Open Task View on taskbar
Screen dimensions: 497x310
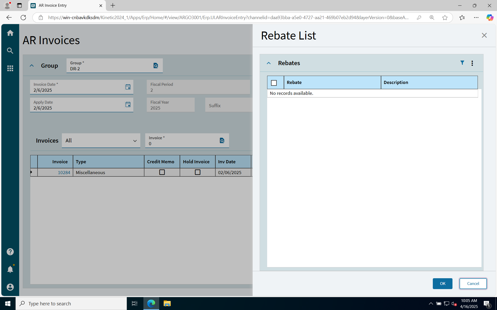point(135,304)
